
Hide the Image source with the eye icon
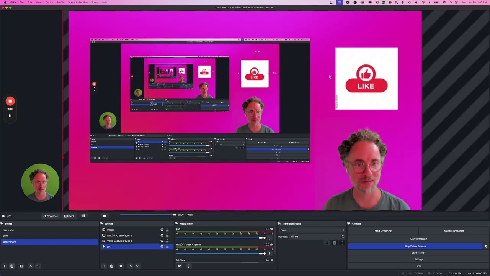click(x=162, y=230)
